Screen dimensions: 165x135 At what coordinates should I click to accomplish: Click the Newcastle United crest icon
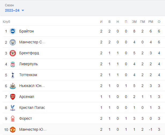click(x=13, y=86)
